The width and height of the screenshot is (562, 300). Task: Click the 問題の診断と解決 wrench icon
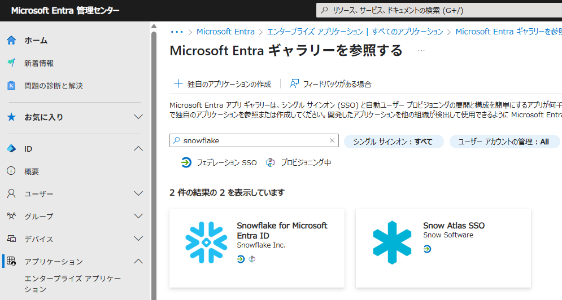11,86
